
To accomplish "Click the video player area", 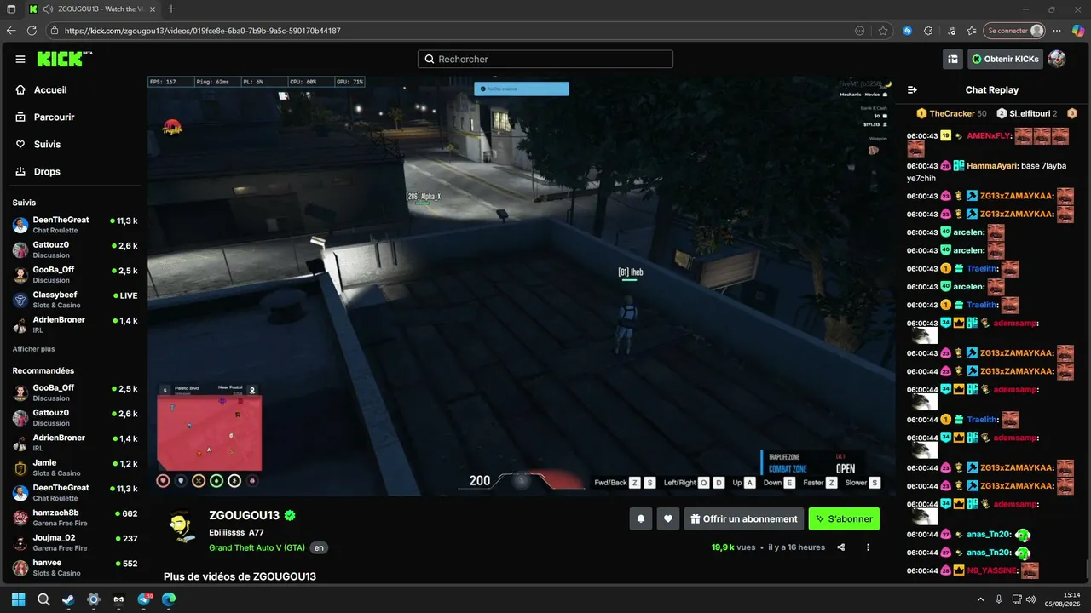I will (x=521, y=285).
